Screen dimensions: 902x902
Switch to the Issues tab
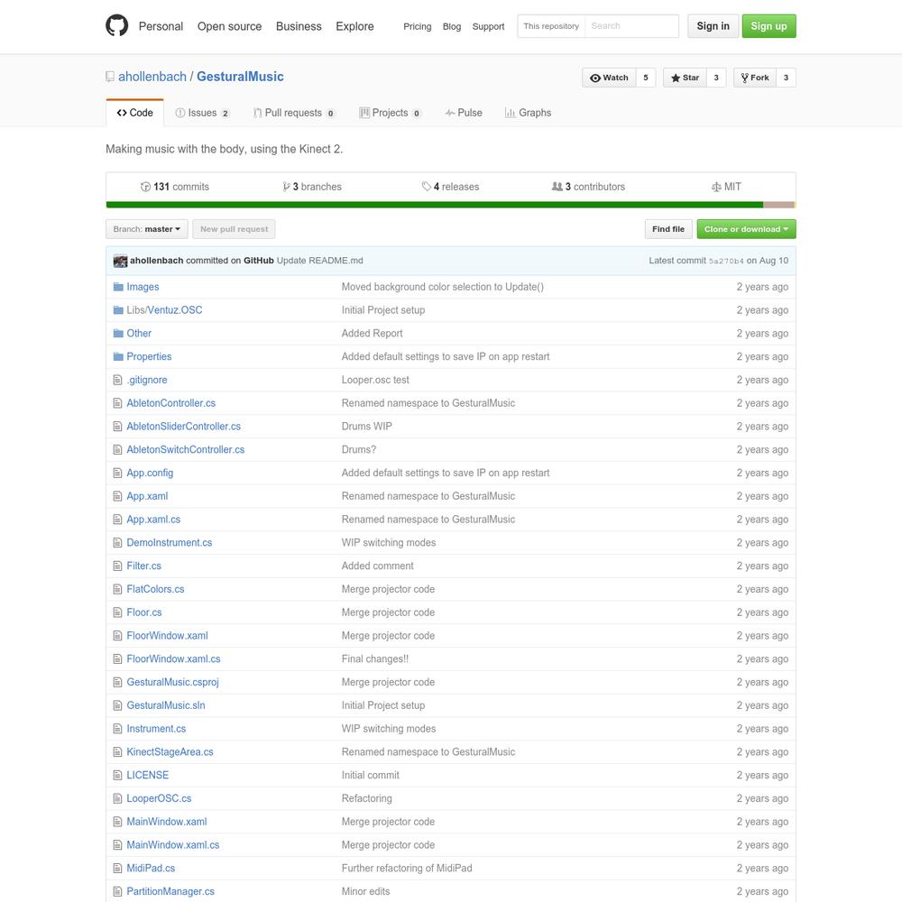click(x=202, y=113)
